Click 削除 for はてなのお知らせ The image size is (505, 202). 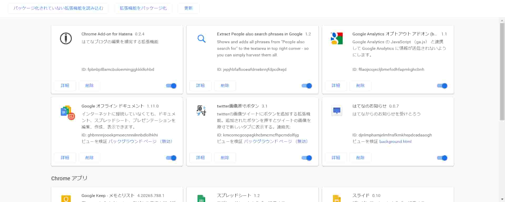[x=360, y=158]
